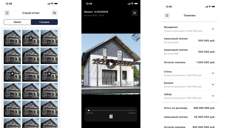
Task: Expand the Кровля section chevron
Action: pyautogui.click(x=213, y=84)
